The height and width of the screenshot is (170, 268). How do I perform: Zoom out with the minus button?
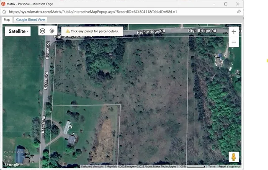point(234,42)
